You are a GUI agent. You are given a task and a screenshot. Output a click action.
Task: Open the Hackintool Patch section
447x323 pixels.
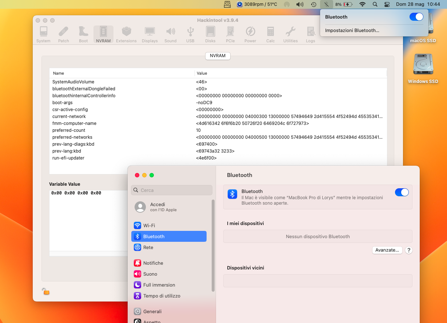[63, 34]
